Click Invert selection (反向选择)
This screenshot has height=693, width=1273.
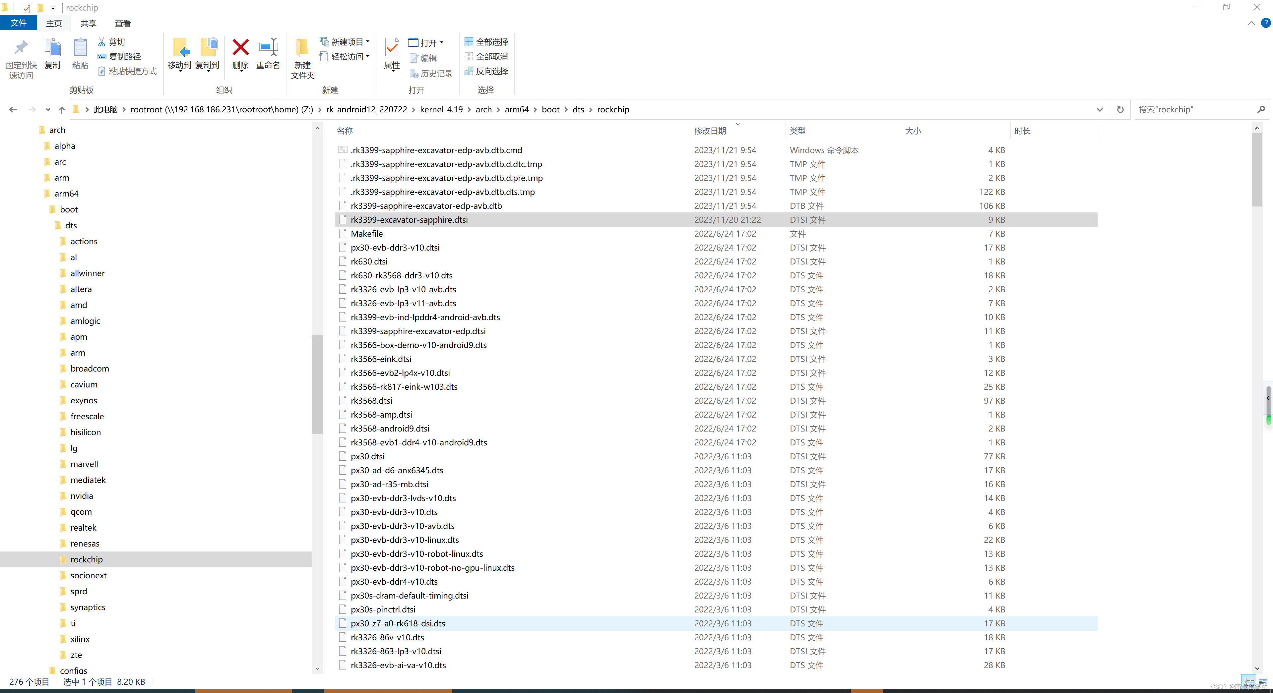point(486,71)
